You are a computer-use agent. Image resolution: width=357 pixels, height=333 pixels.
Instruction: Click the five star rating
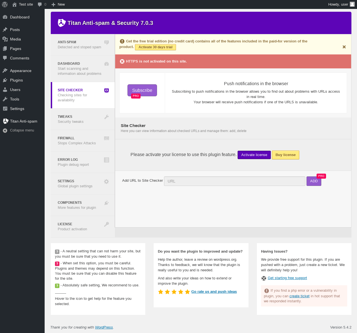174,292
